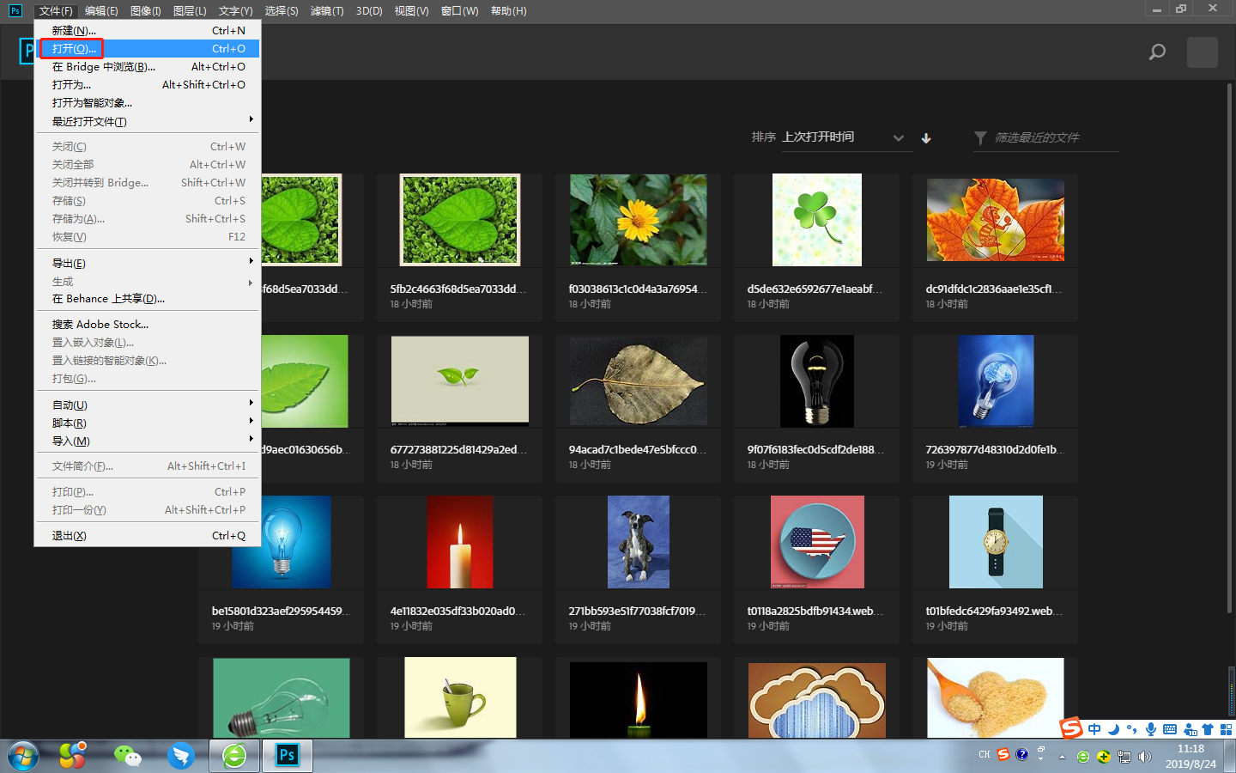Click the 筛选最近的文件 filter input field
1236x773 pixels.
pyautogui.click(x=1043, y=137)
